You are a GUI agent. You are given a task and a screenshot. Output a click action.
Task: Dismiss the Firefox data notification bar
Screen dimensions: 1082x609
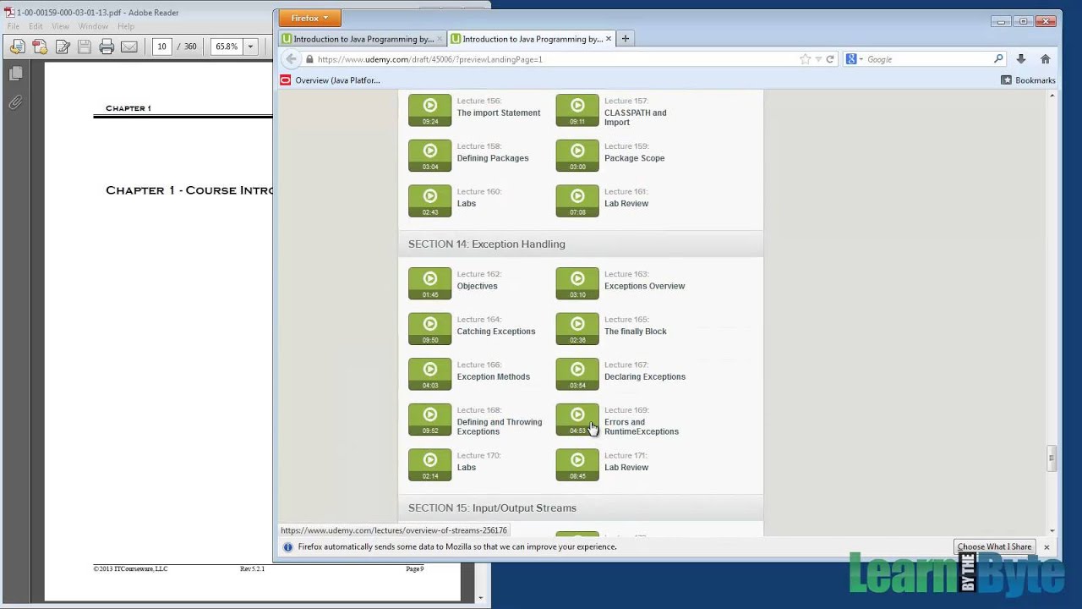[1046, 547]
